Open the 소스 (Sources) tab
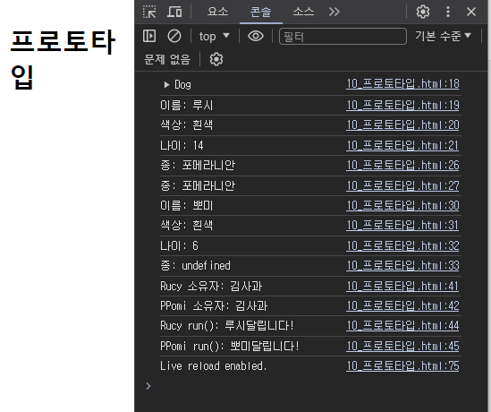Image resolution: width=491 pixels, height=412 pixels. point(303,12)
